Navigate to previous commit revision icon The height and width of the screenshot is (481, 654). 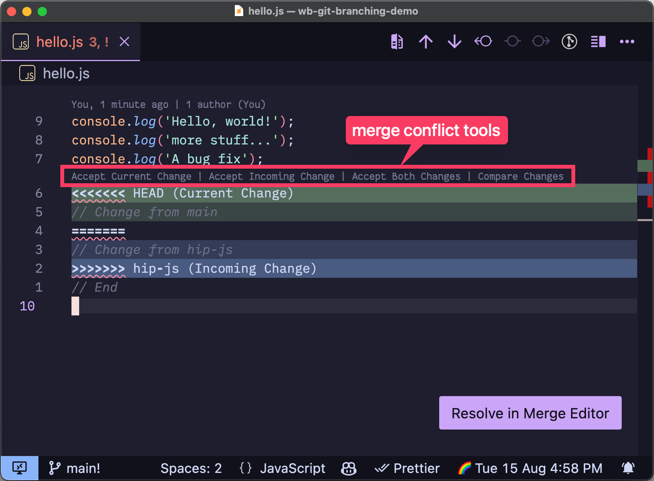483,41
